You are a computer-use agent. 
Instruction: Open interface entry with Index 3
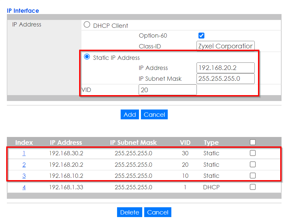24,176
